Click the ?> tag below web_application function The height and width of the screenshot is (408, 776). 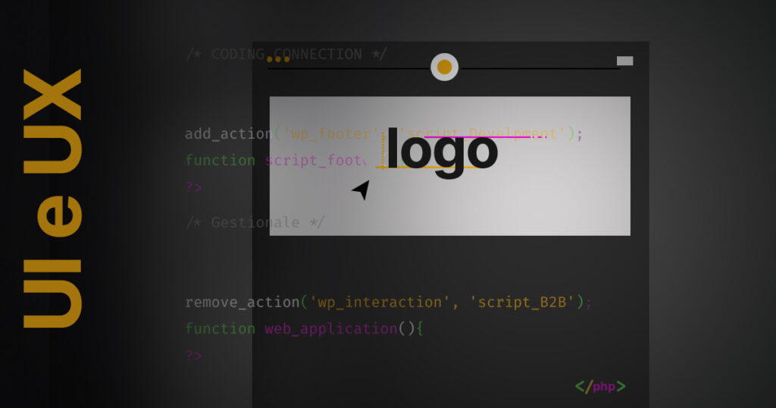coord(194,355)
